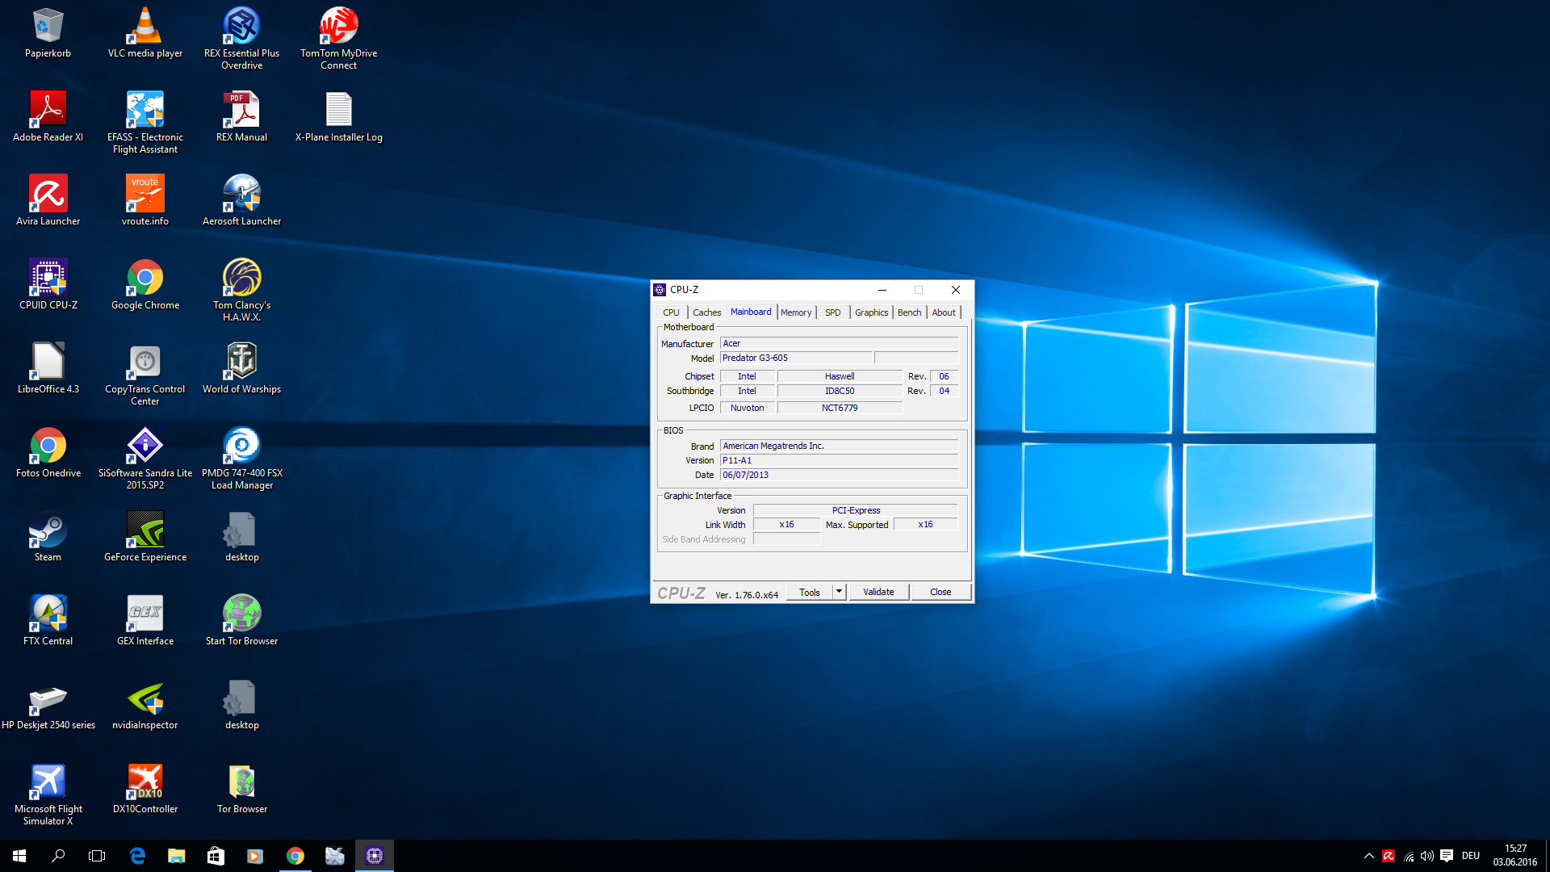Click the Close button in CPU-Z
Screen dimensions: 1550x872
pos(940,592)
